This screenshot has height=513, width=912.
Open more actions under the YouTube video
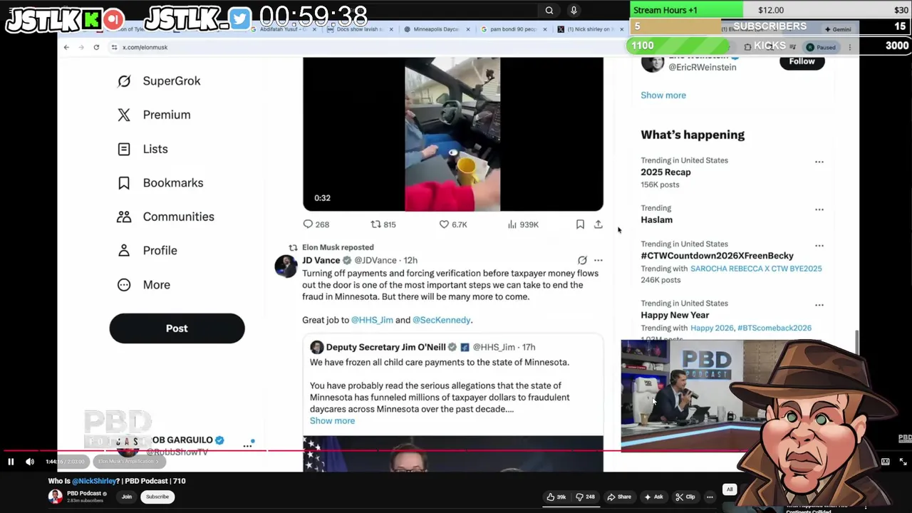click(x=710, y=497)
